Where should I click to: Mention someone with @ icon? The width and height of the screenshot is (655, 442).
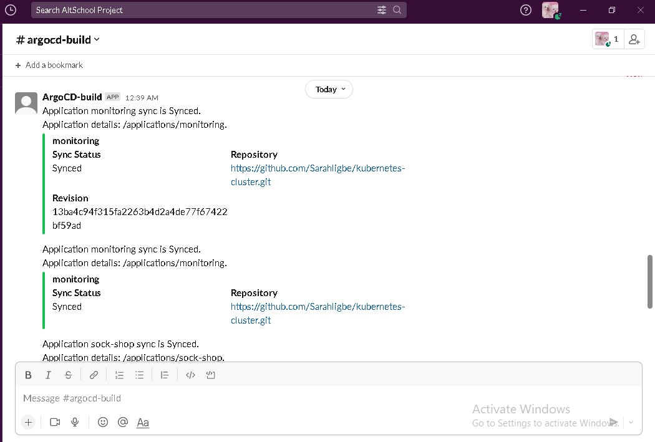coord(123,423)
